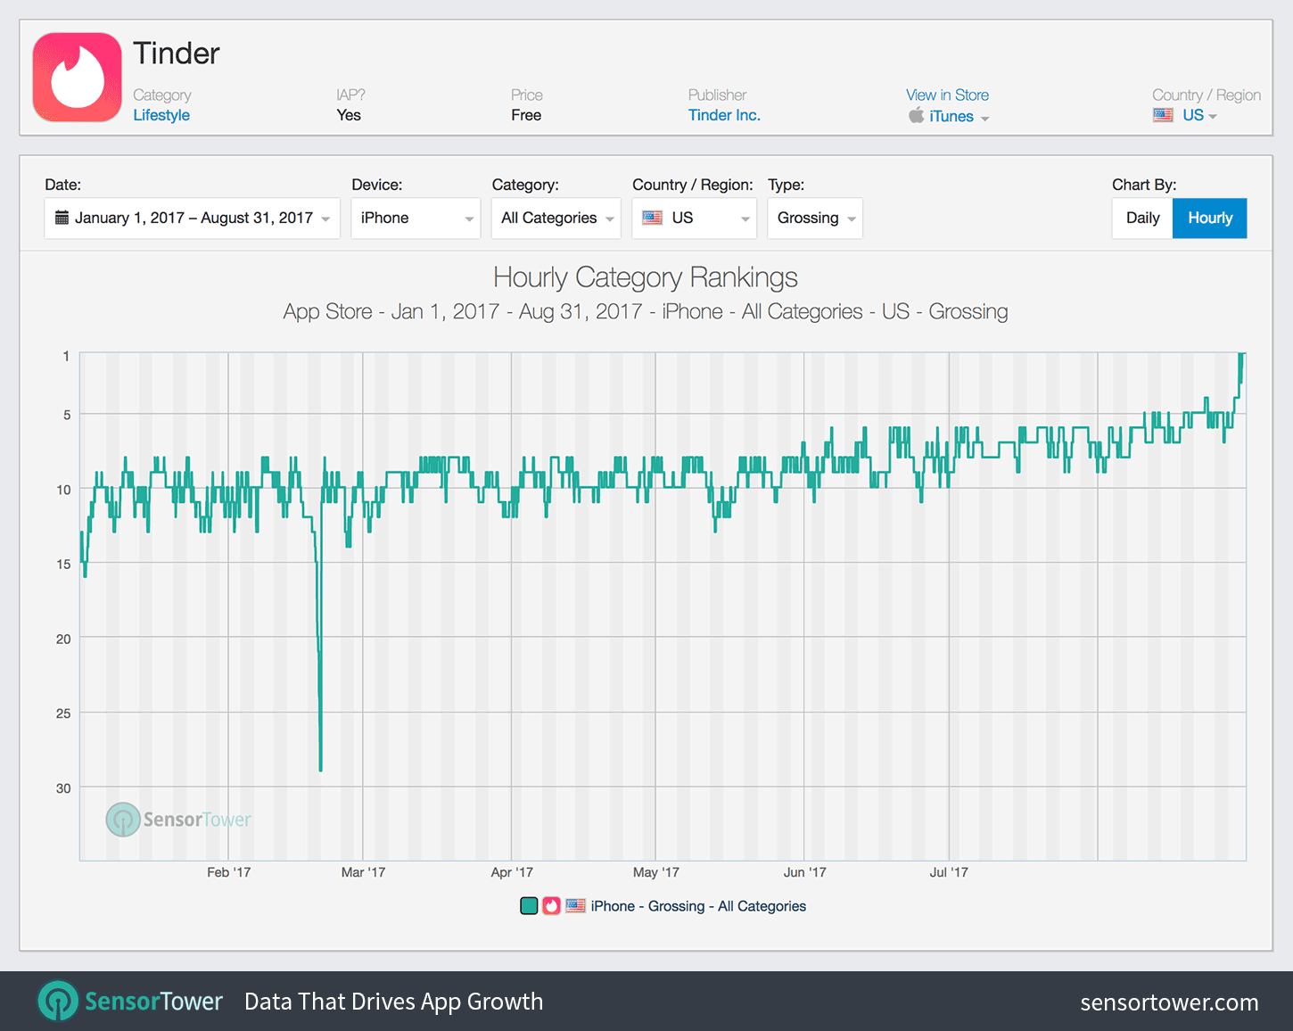Click the US flag icon in chart legend
The image size is (1293, 1031).
pos(576,906)
